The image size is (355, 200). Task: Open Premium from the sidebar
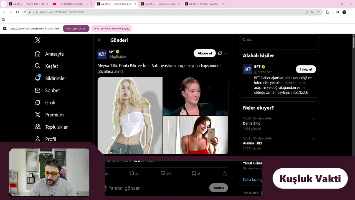(x=49, y=115)
